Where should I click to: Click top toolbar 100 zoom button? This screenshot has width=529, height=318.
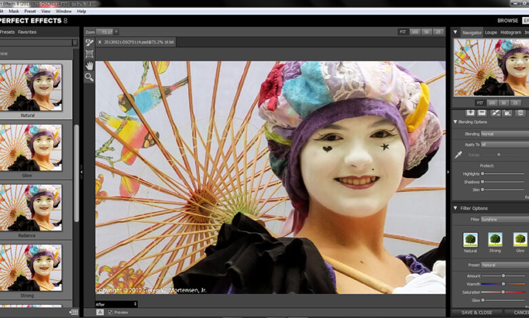pyautogui.click(x=414, y=32)
